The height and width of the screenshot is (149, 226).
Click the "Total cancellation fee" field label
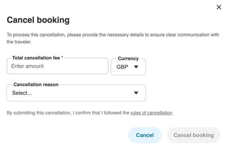pos(36,58)
